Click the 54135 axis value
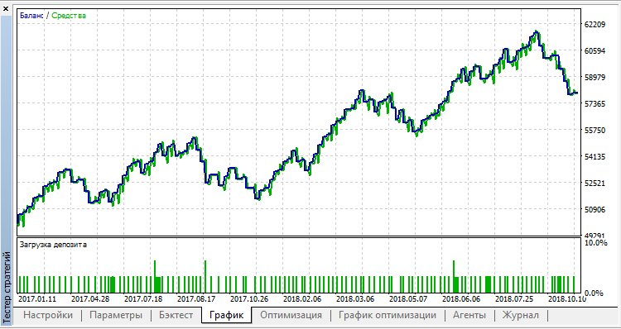The width and height of the screenshot is (621, 329). pos(595,156)
